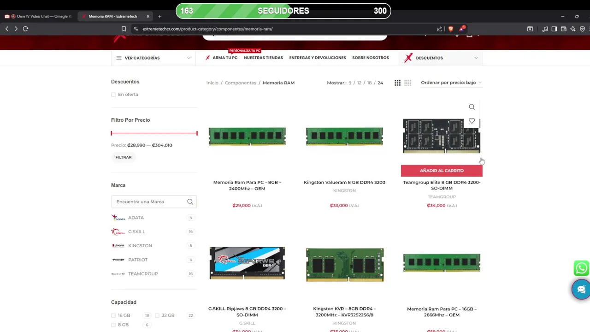Open the Ordenar por precio sort dropdown
Viewport: 590px width, 332px height.
(451, 83)
